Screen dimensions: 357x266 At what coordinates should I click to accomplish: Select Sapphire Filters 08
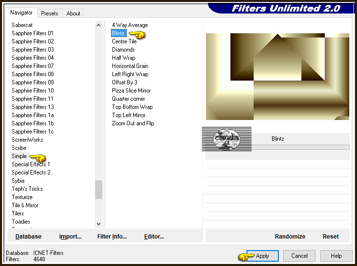[x=32, y=74]
